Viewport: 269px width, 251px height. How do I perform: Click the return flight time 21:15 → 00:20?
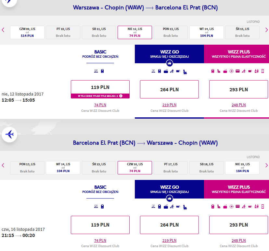18,235
